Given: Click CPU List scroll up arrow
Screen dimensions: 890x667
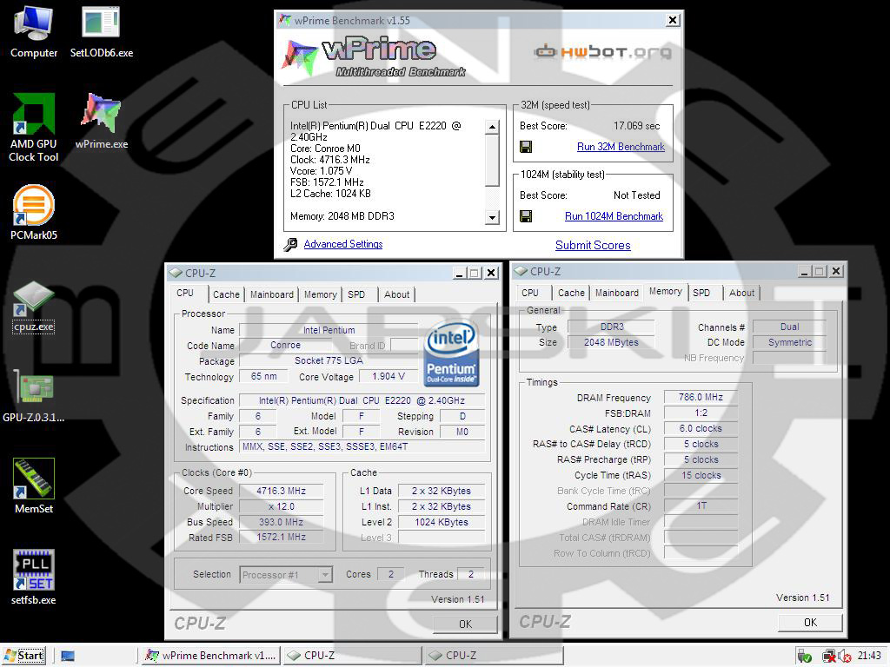Looking at the screenshot, I should 492,127.
